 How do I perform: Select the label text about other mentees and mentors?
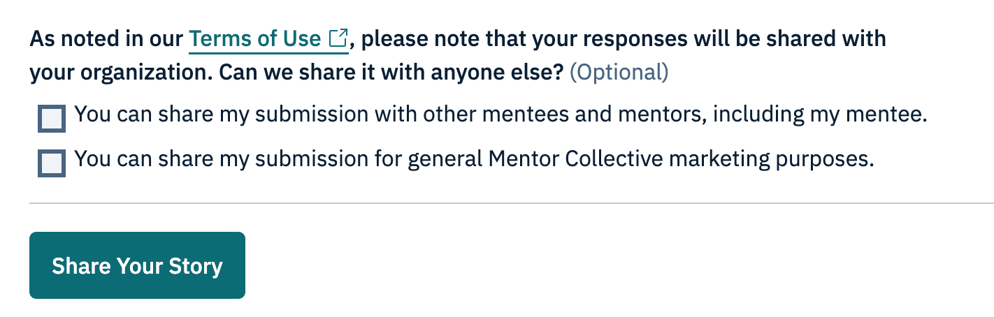[500, 114]
